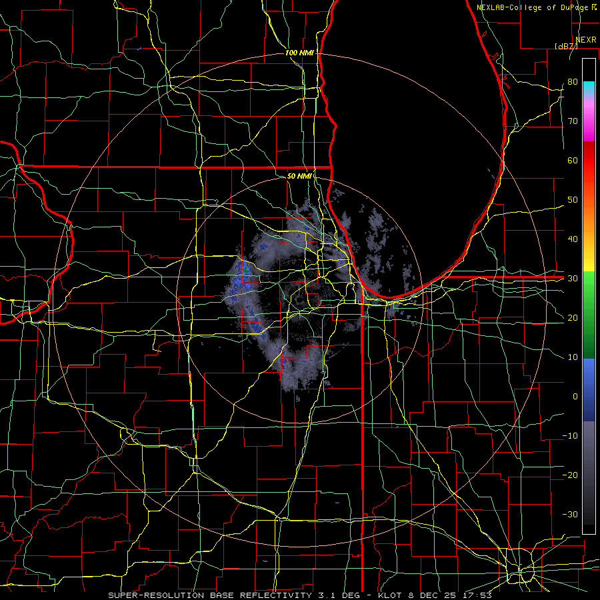Screen dimensions: 600x600
Task: Click the 30 value on the color scale
Action: tap(573, 279)
